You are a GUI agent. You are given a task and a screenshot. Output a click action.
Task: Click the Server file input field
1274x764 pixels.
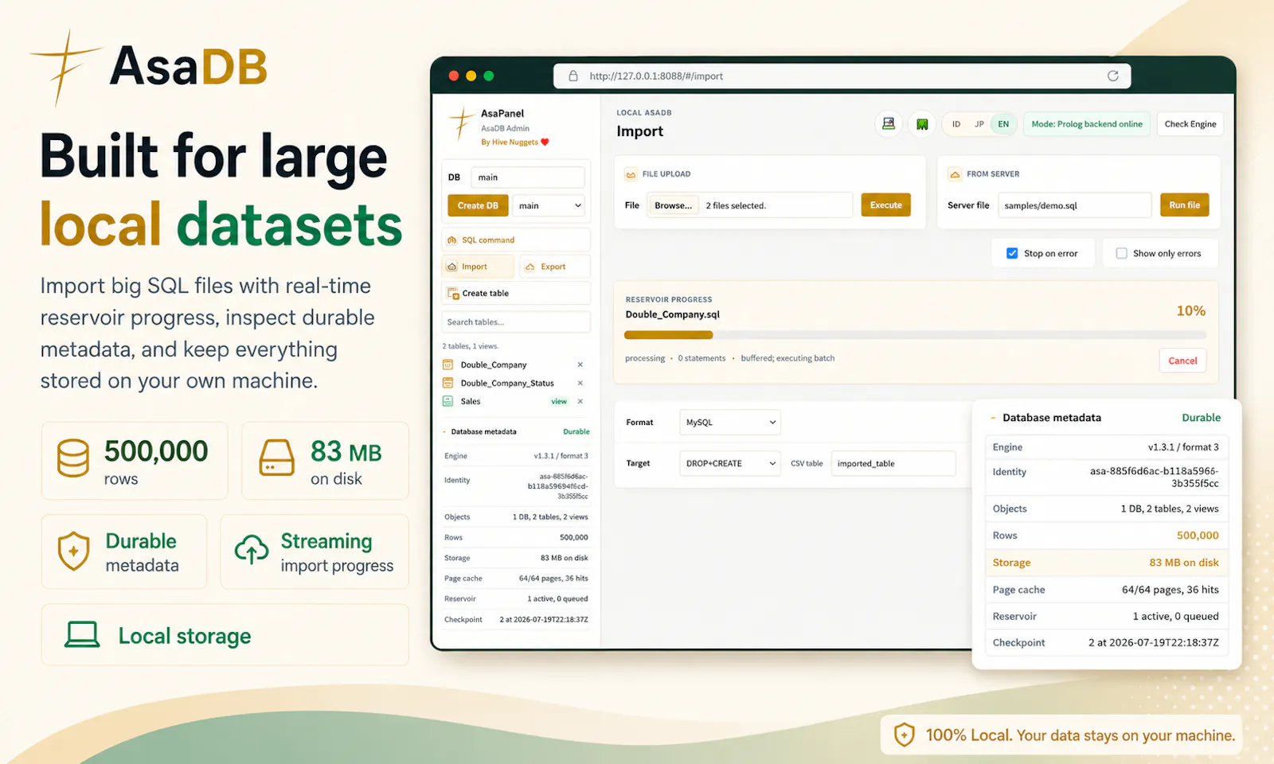[x=1074, y=205]
